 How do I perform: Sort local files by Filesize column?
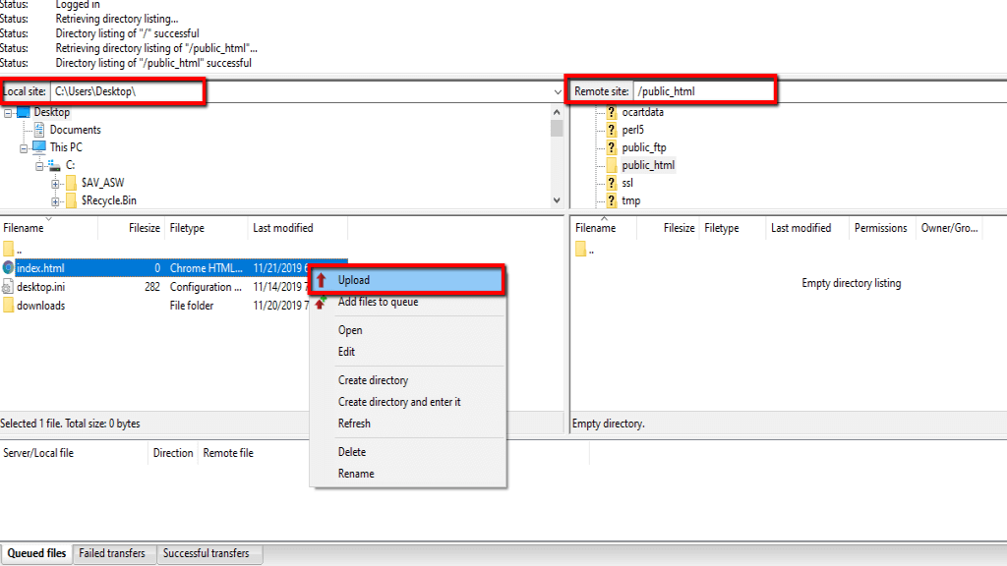pos(131,228)
